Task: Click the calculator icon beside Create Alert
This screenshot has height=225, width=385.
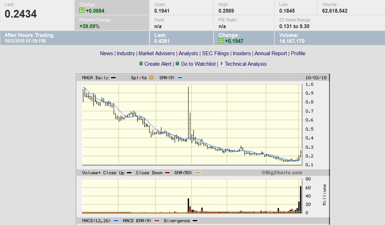Action: 141,64
